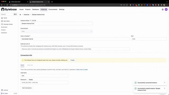Click Create read-only user button
The width and height of the screenshot is (169, 95).
pyautogui.click(x=72, y=60)
